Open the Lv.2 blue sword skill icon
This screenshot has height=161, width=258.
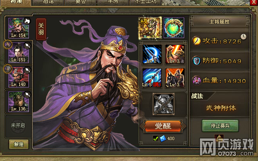152,54
